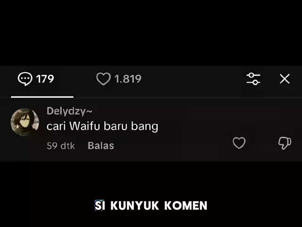Click the KUNYUK caption word
302x227 pixels.
coord(134,206)
